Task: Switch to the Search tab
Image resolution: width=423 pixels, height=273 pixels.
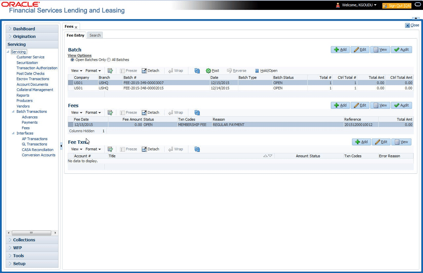Action: pos(95,35)
